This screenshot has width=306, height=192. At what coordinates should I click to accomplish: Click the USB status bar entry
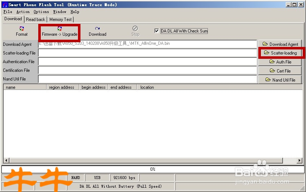pos(97,178)
